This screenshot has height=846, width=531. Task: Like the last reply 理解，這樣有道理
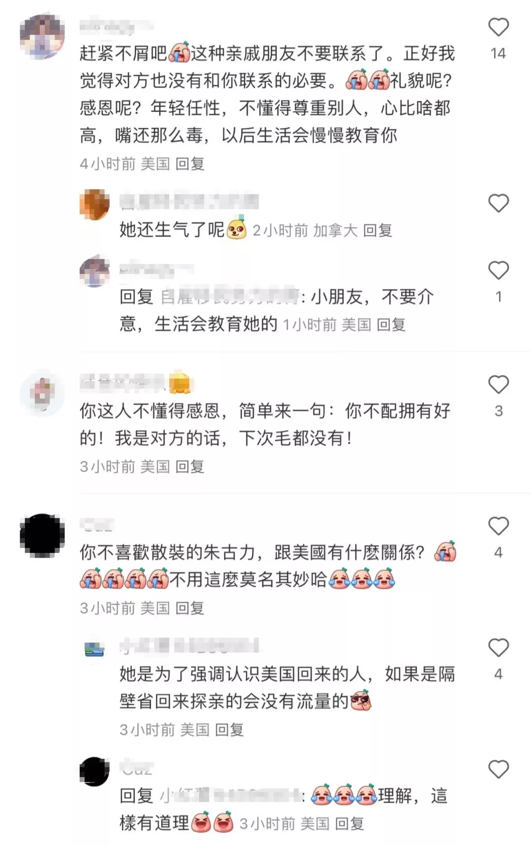tap(498, 769)
